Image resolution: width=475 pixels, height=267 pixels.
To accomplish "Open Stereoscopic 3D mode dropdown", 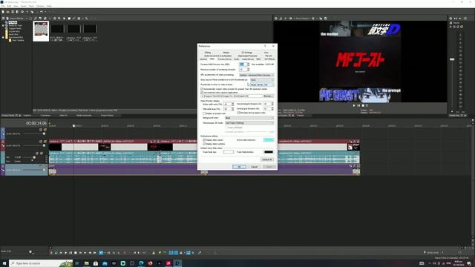I will pyautogui.click(x=249, y=123).
